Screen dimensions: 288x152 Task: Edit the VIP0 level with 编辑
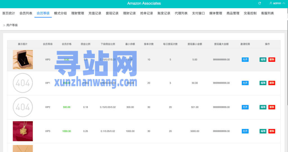coord(263,60)
